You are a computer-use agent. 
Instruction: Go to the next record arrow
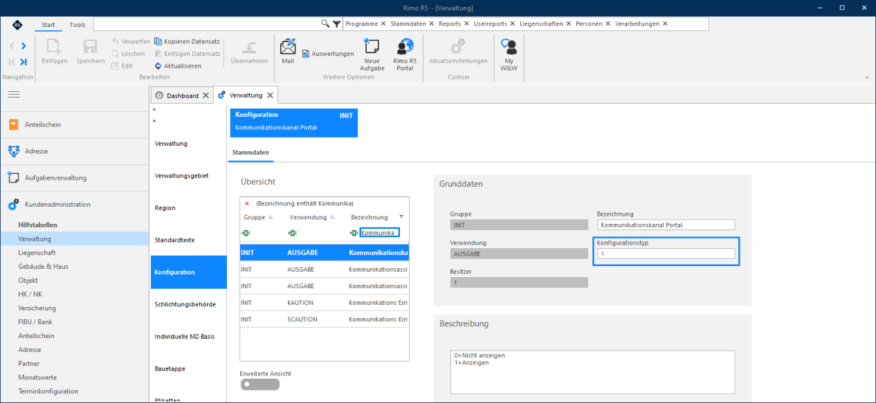click(x=24, y=46)
